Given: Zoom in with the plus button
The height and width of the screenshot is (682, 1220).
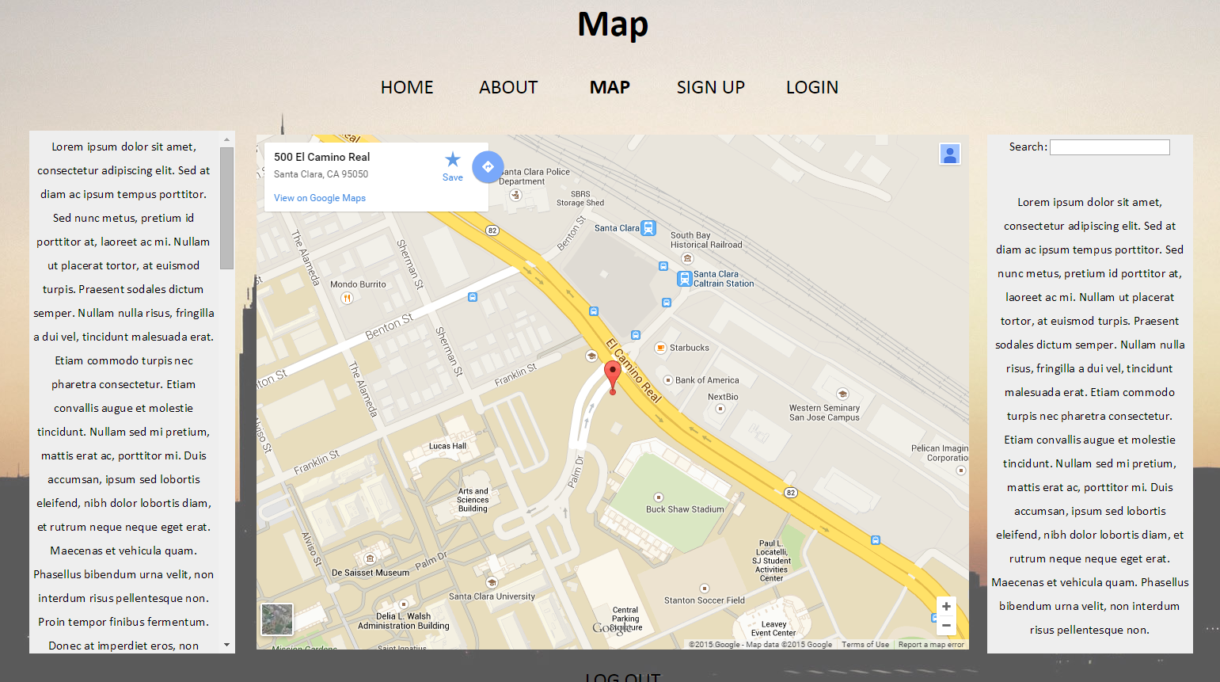Looking at the screenshot, I should click(x=946, y=607).
